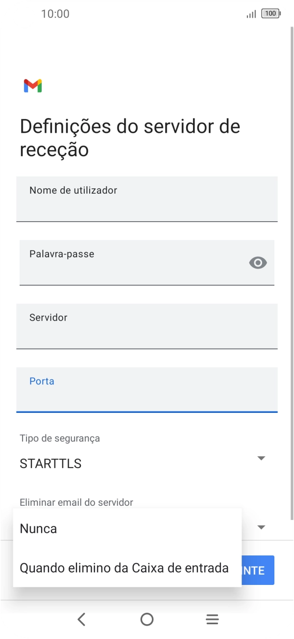Toggle password visibility for Palavra-passe
Image resolution: width=294 pixels, height=639 pixels.
pos(258,263)
